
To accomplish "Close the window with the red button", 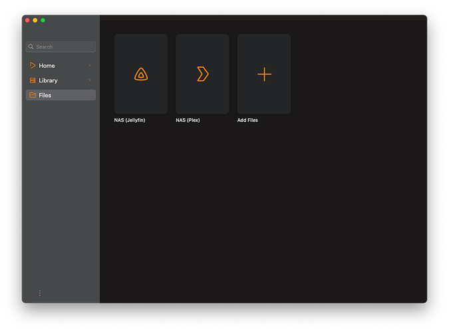I will 27,21.
